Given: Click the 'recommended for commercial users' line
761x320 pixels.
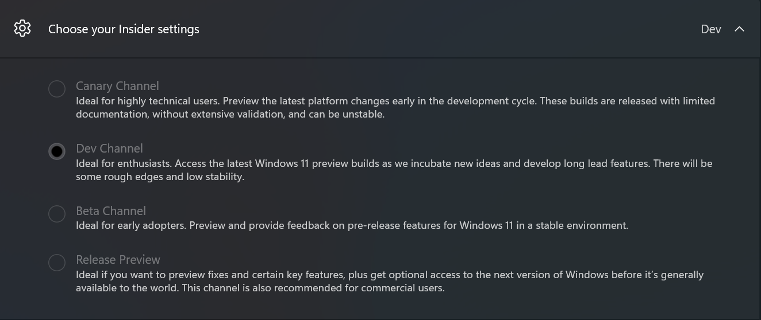Looking at the screenshot, I should [260, 288].
